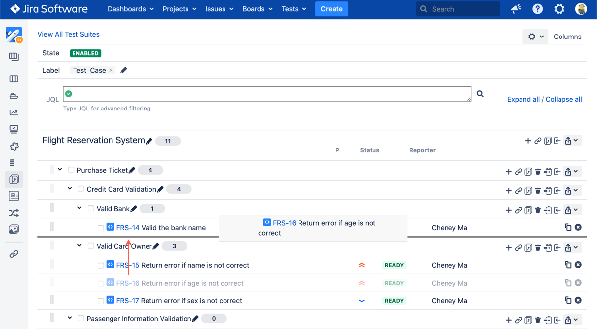
Task: Click the JQL search magnifier icon
Action: click(480, 94)
